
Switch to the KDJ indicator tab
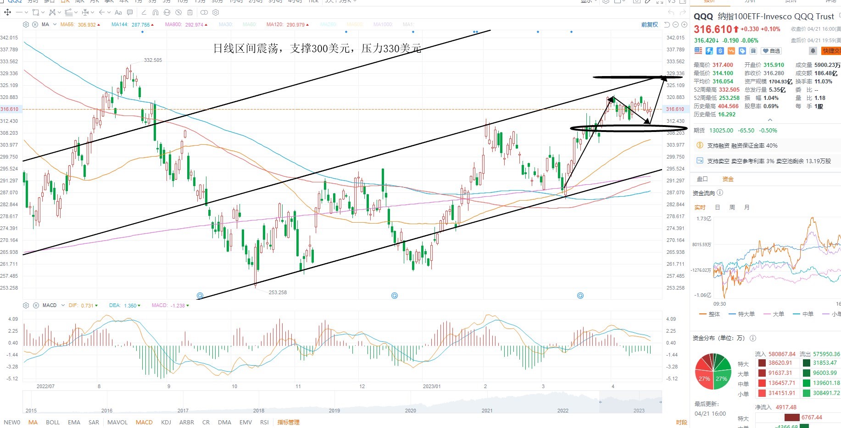[x=166, y=423]
